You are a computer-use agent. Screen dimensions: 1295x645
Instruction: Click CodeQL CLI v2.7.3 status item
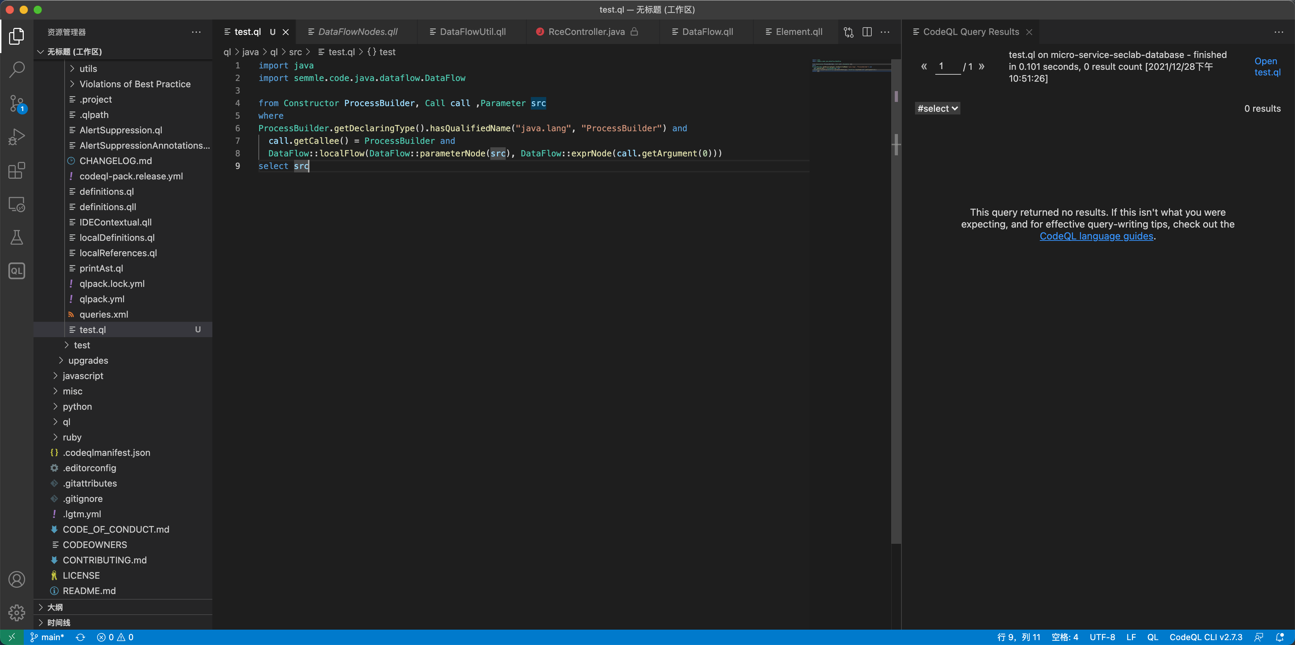coord(1206,637)
